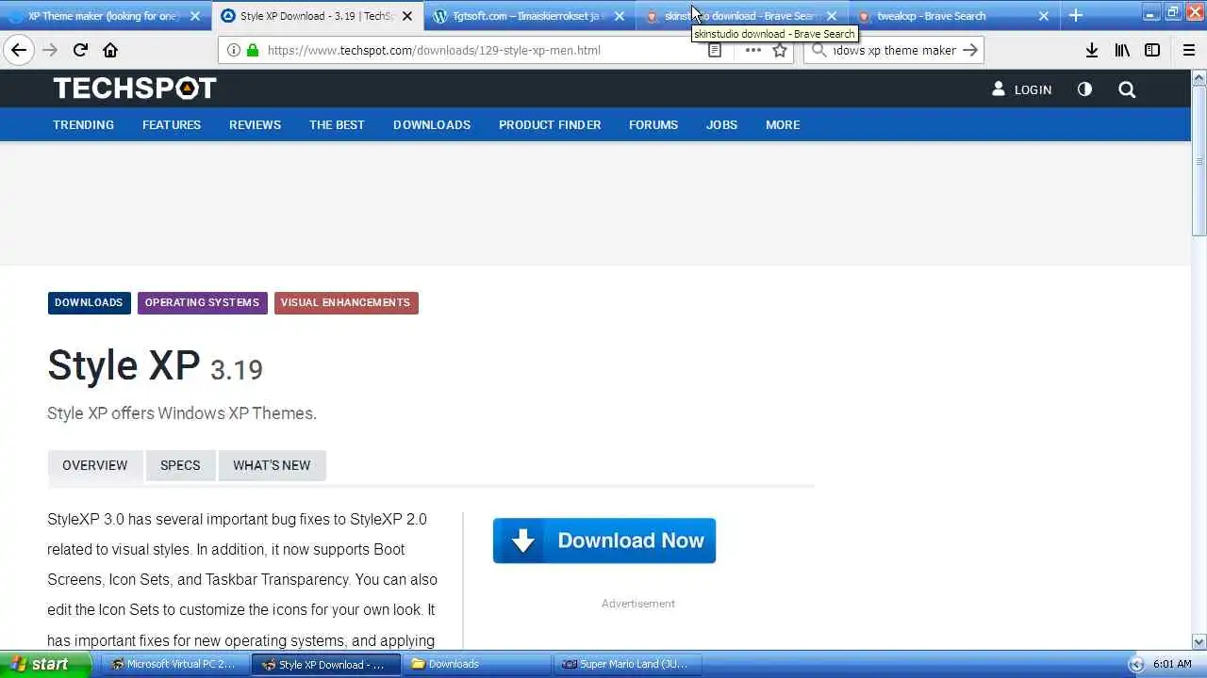Close the Style XP Download tab
This screenshot has width=1207, height=678.
407,16
